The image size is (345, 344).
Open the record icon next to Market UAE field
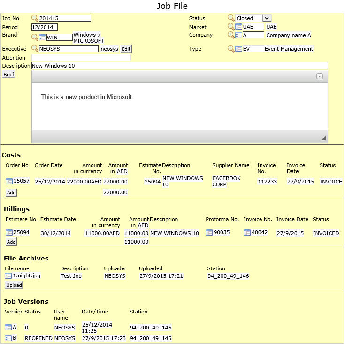(x=238, y=27)
